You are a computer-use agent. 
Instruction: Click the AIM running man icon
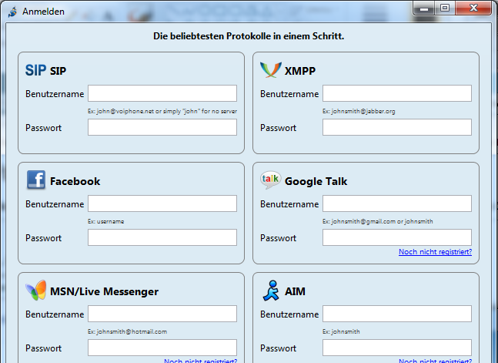point(271,290)
